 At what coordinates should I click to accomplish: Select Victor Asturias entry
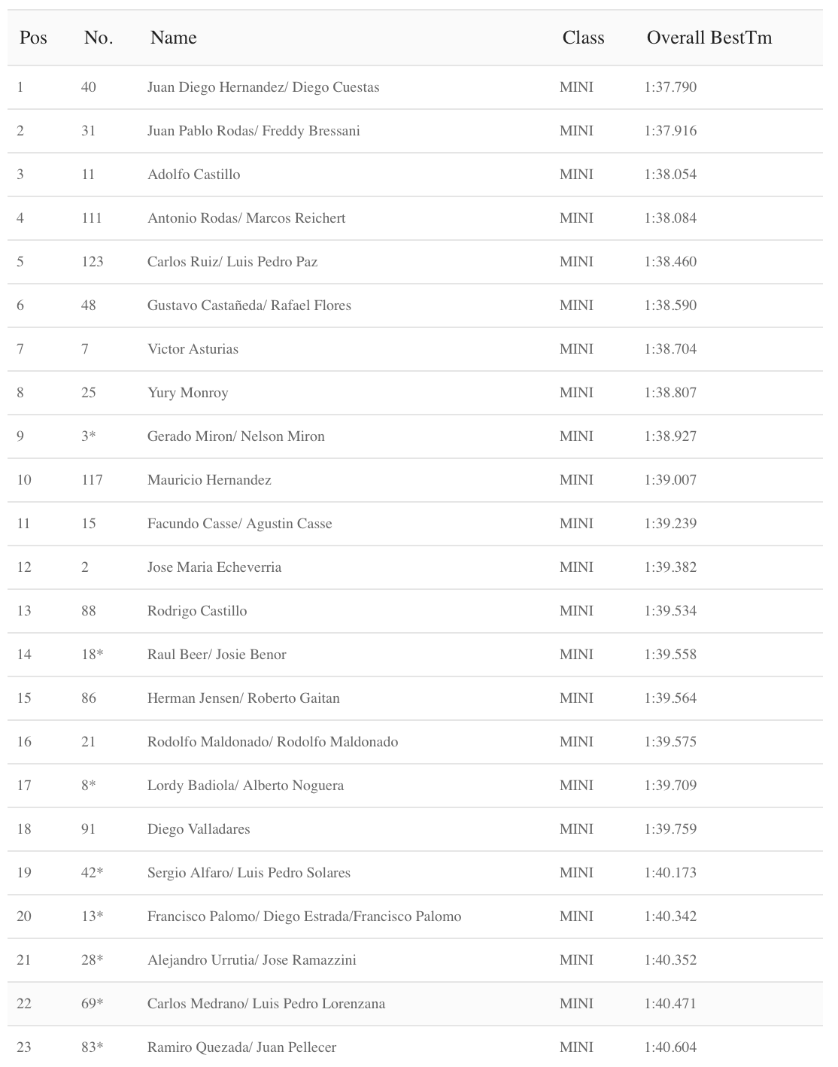click(x=193, y=349)
